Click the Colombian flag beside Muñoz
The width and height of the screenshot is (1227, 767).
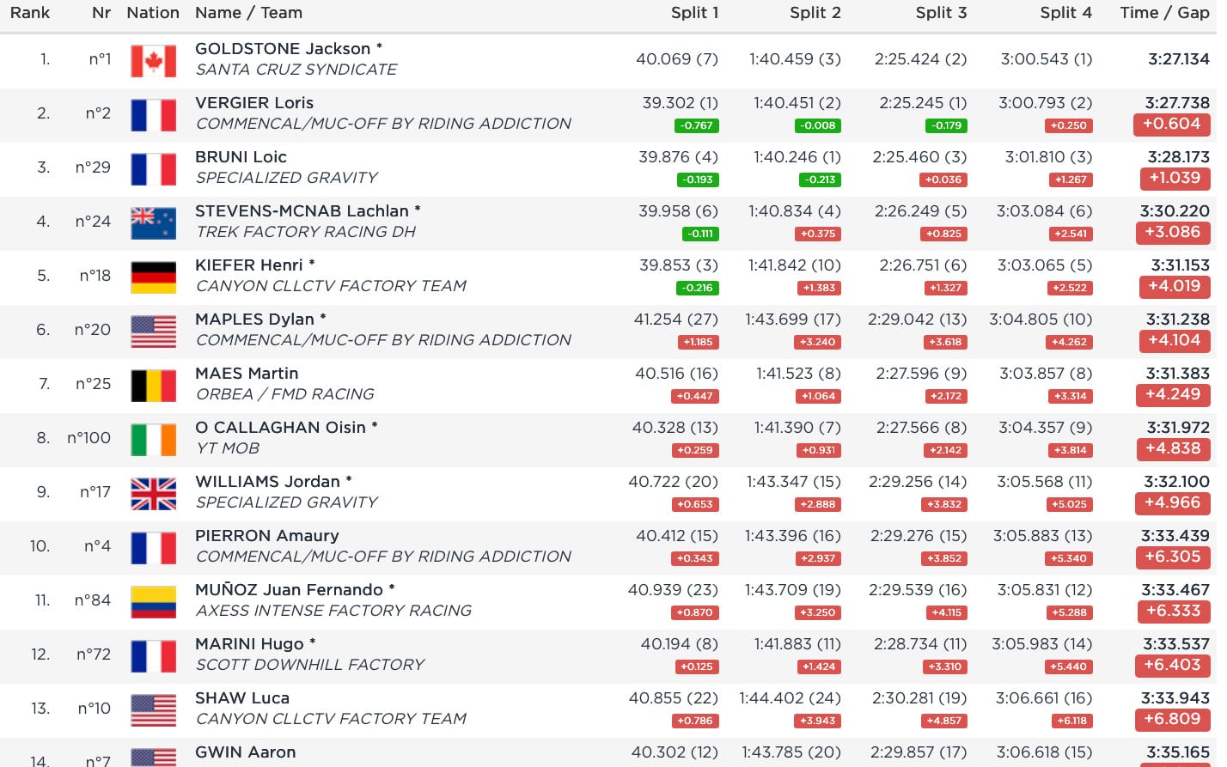[153, 602]
